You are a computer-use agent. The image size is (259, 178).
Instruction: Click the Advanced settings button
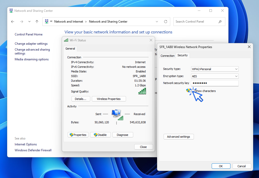[178, 137]
